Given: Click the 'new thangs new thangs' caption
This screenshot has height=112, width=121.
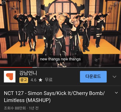Looking at the screenshot, I should click(60, 59).
